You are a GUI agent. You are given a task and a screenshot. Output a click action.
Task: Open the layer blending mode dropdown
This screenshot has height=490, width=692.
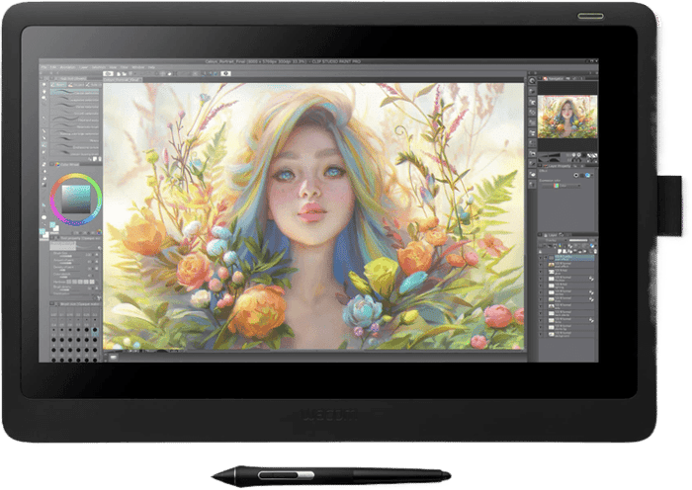pos(553,240)
